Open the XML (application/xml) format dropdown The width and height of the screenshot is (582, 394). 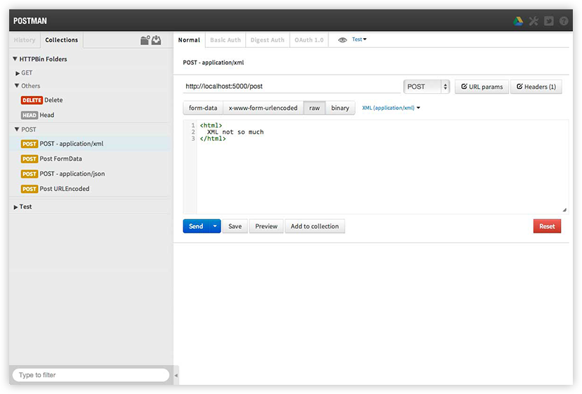(391, 108)
